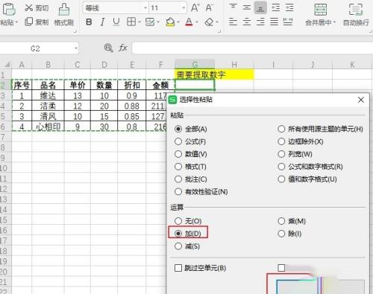Screen dimensions: 373x294
Task: Click the red font color swatch
Action: pyautogui.click(x=189, y=22)
